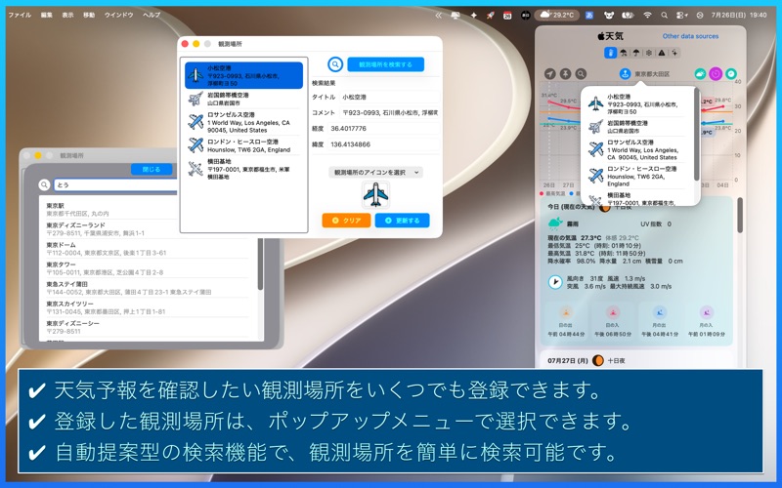Pick the 東京ドーム search suggestion
The width and height of the screenshot is (782, 488).
148,249
